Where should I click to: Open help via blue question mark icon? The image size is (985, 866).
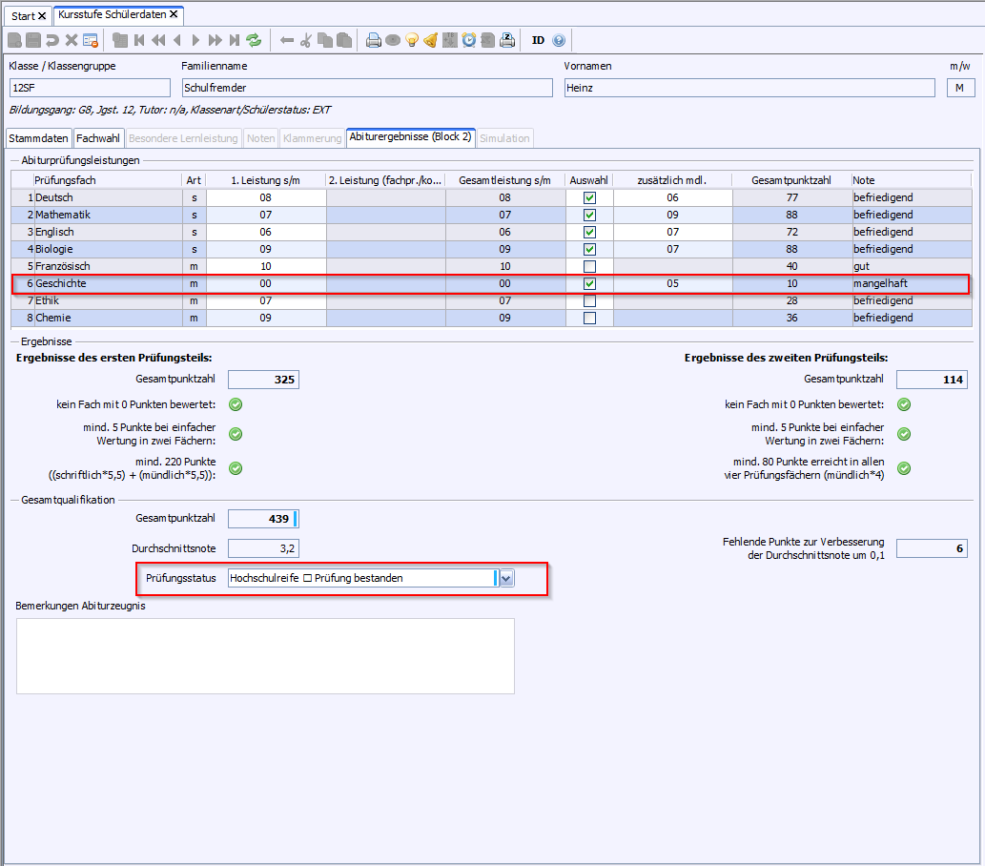point(559,40)
